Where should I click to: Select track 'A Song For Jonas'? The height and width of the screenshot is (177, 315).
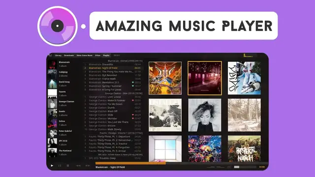point(113,89)
